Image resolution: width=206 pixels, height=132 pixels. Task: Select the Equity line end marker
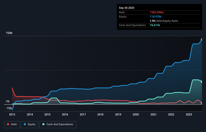pos(202,39)
